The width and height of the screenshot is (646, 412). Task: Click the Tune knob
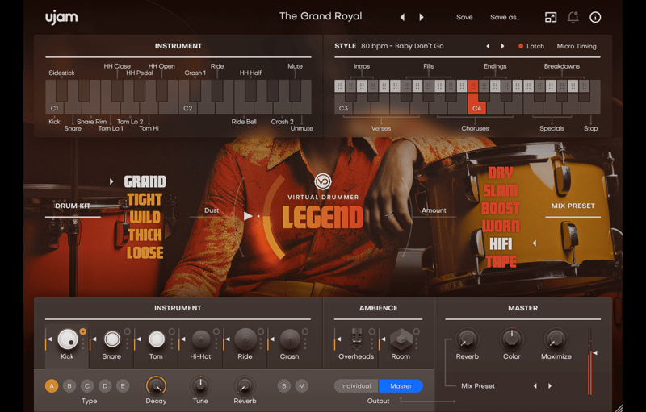(x=200, y=385)
